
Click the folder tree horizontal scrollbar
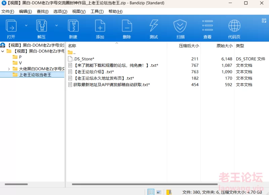(x=16, y=184)
